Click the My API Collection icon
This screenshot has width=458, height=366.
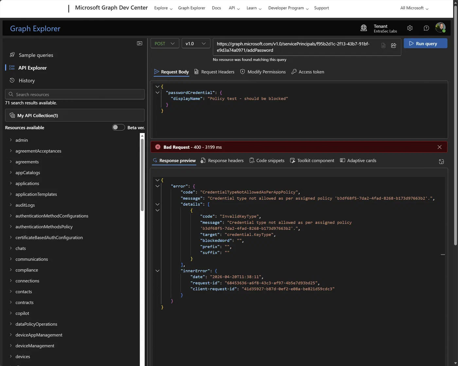coord(12,115)
